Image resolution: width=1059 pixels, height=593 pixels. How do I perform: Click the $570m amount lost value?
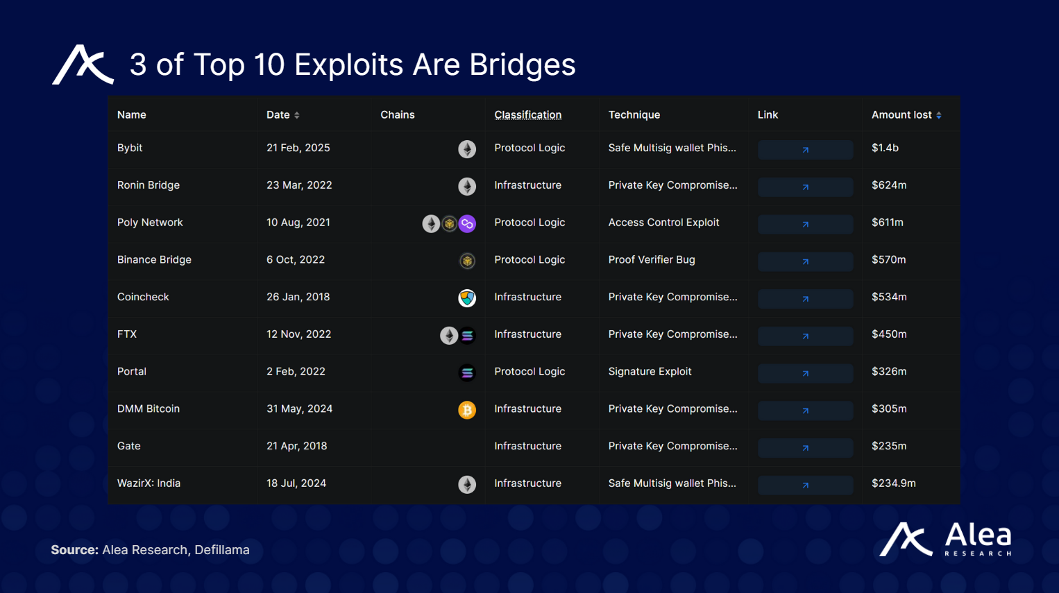click(x=889, y=259)
